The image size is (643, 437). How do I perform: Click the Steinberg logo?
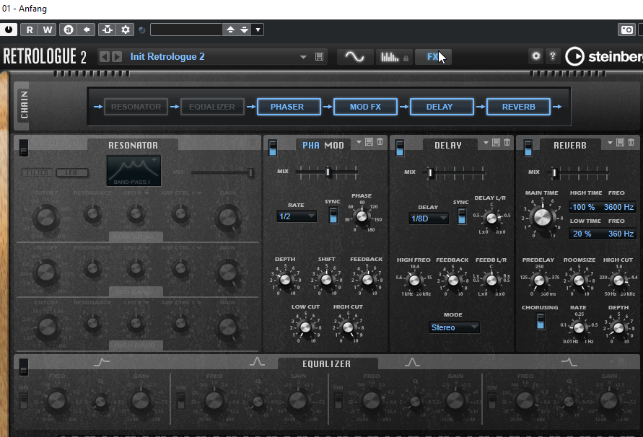click(x=604, y=56)
